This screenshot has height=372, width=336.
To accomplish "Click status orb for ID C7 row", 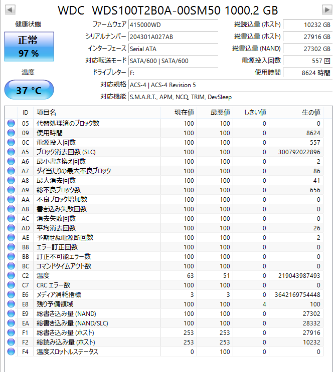I will [x=11, y=285].
